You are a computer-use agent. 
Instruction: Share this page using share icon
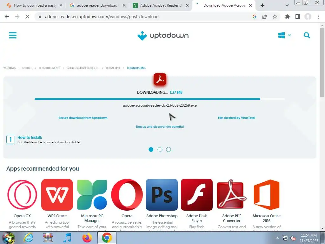[x=265, y=17]
